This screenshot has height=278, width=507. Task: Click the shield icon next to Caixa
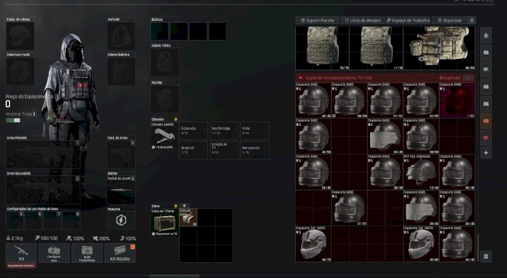coord(176,206)
